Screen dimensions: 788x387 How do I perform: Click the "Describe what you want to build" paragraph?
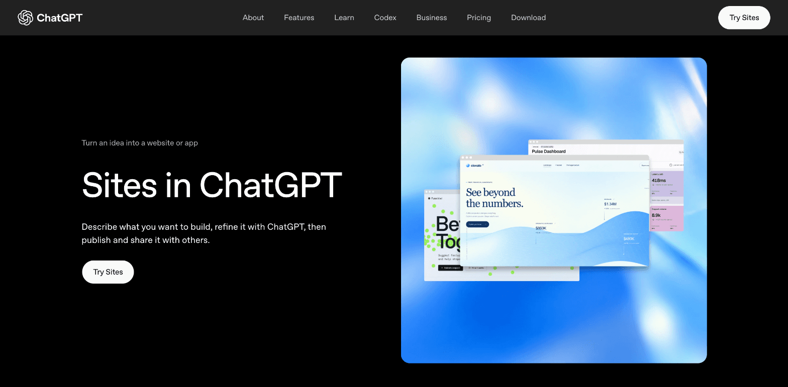click(x=204, y=233)
